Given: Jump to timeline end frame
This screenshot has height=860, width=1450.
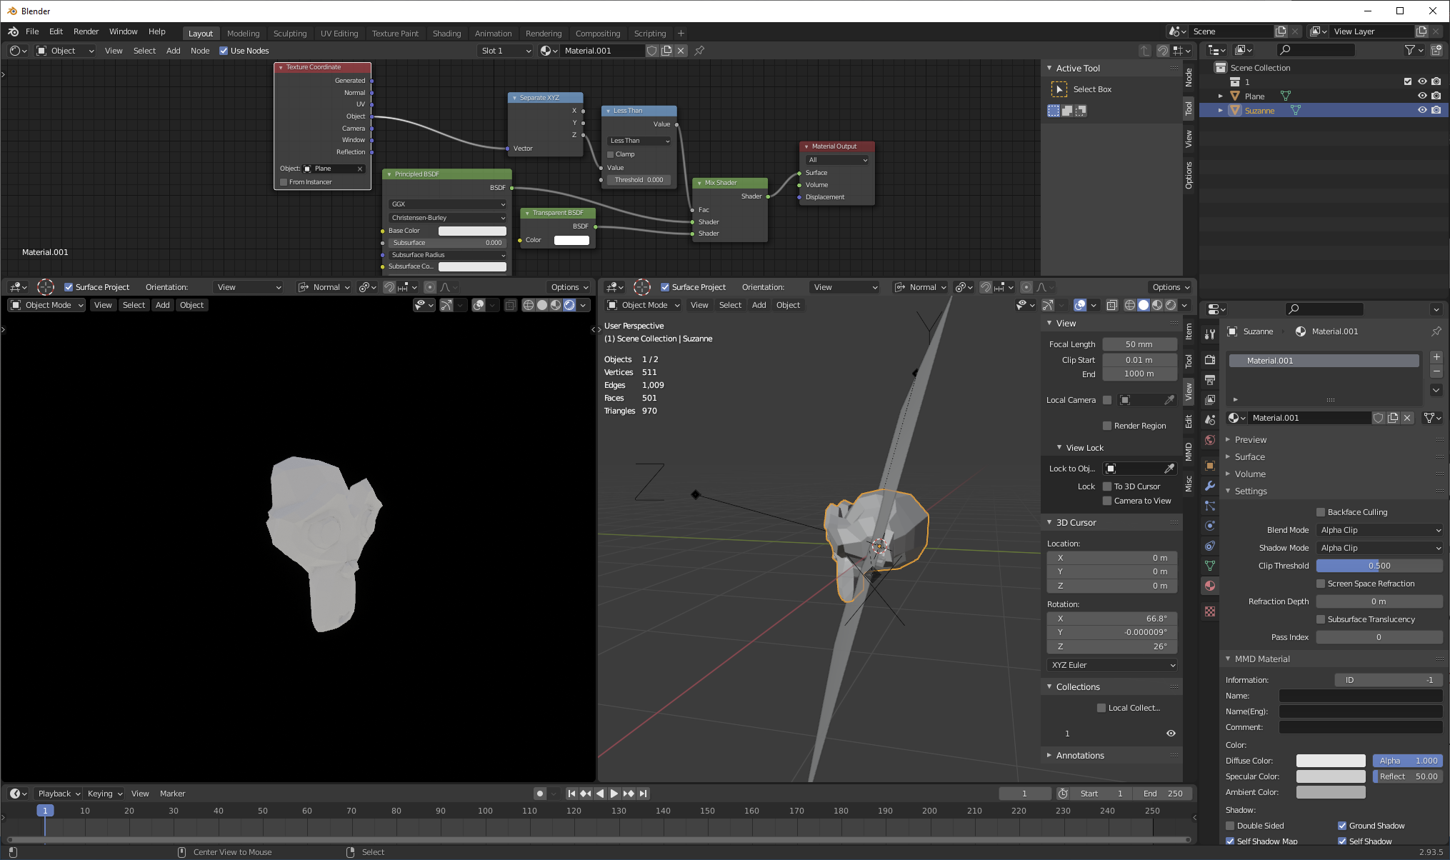Looking at the screenshot, I should click(x=644, y=794).
